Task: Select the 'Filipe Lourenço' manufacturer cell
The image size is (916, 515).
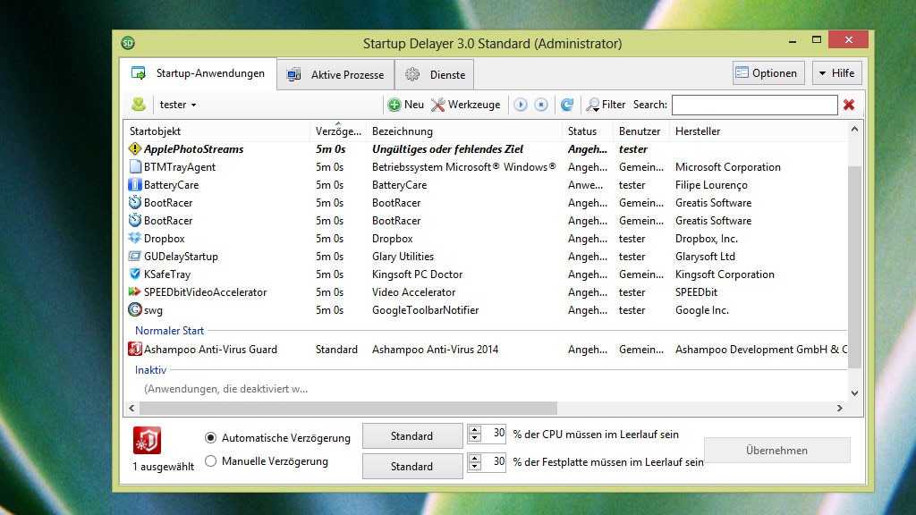Action: [711, 184]
